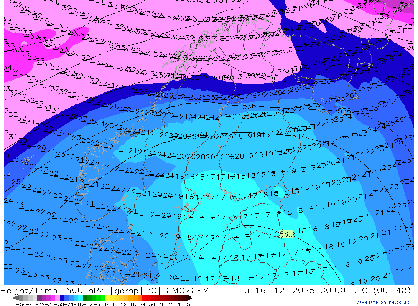Viewport: 418px width, 306px height.
Task: Click the 536 label on the right side
Action: (344, 111)
